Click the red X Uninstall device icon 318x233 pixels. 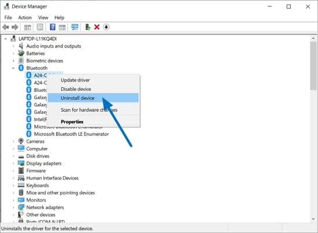pos(97,27)
